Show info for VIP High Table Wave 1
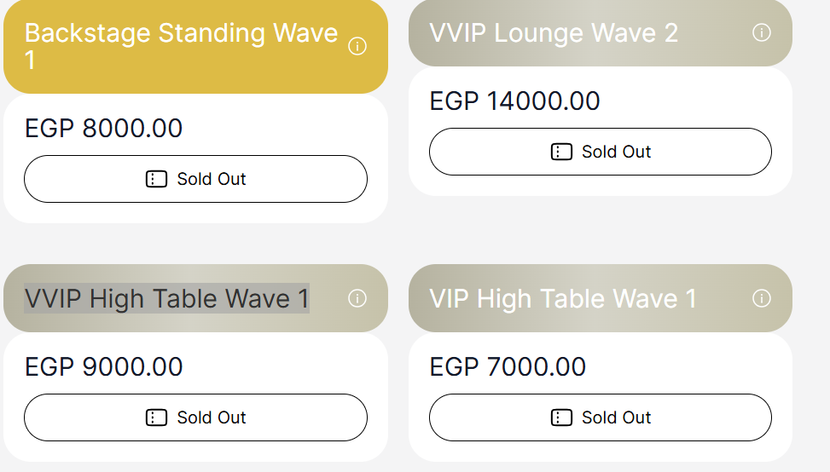This screenshot has height=472, width=830. point(762,299)
